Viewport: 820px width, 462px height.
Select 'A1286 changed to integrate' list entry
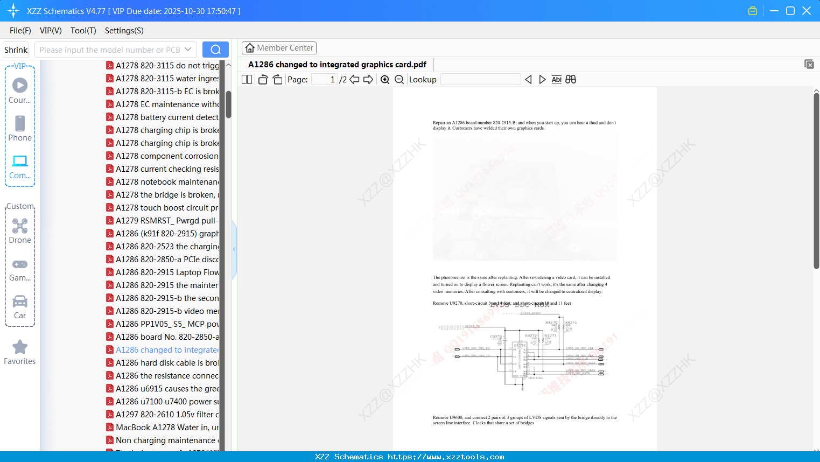[x=167, y=350]
